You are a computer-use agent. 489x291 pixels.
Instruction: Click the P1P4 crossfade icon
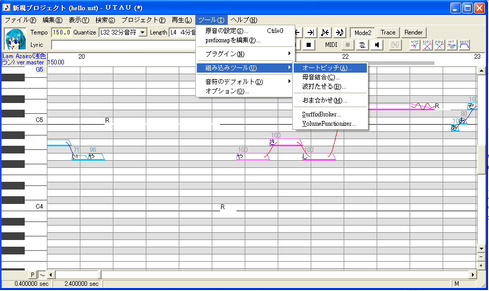(x=439, y=45)
